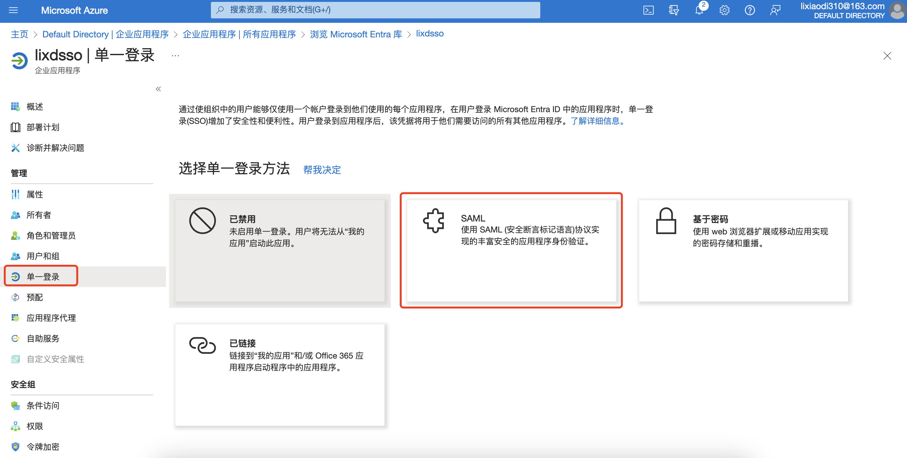Collapse the left navigation menu
The image size is (907, 458).
pos(158,89)
